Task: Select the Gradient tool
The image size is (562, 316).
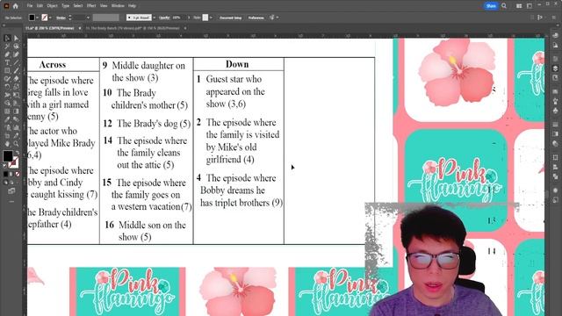Action: click(16, 111)
